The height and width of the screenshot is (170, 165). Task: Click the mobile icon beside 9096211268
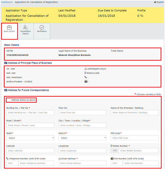click(85, 73)
